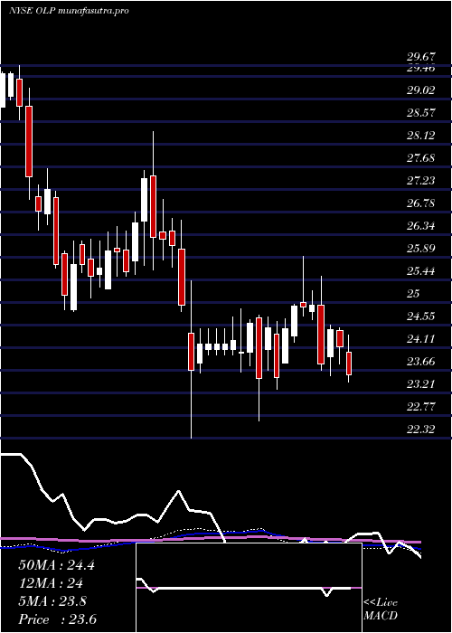
Task: Select the 22.77 price axis label
Action: click(420, 407)
